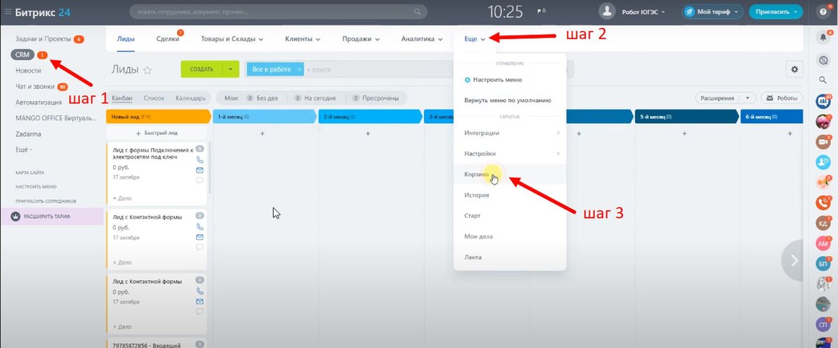The width and height of the screenshot is (838, 348).
Task: Click the global search field in the header
Action: point(278,12)
